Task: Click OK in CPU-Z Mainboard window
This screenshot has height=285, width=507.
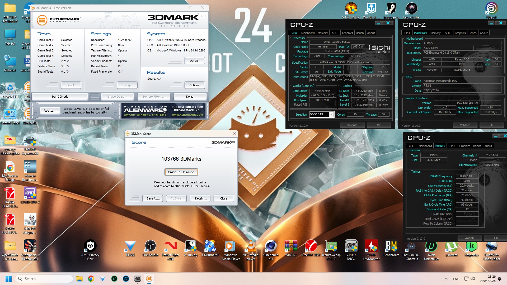Action: point(491,125)
